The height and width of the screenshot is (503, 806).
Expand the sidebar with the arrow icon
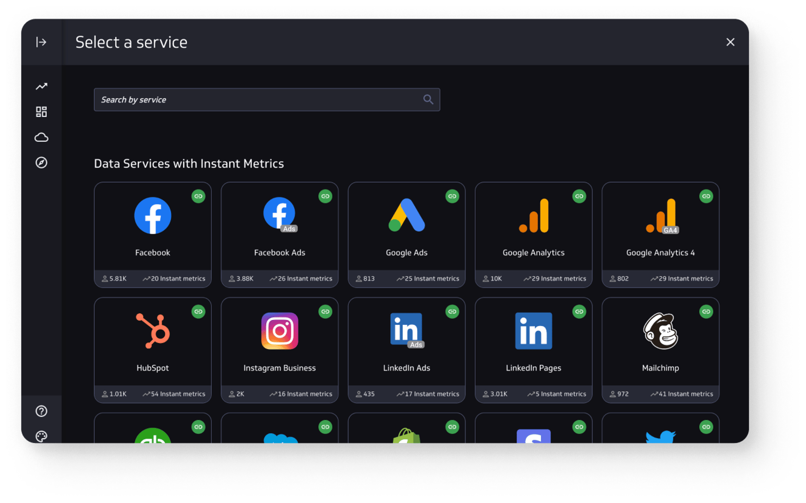pyautogui.click(x=41, y=42)
